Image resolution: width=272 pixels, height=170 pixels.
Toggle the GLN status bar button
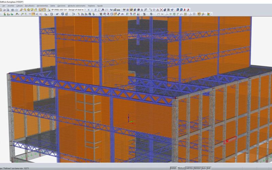(204, 168)
